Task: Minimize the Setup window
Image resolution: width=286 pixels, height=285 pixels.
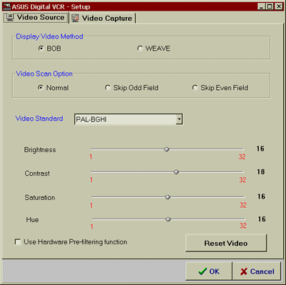Action: [x=262, y=6]
